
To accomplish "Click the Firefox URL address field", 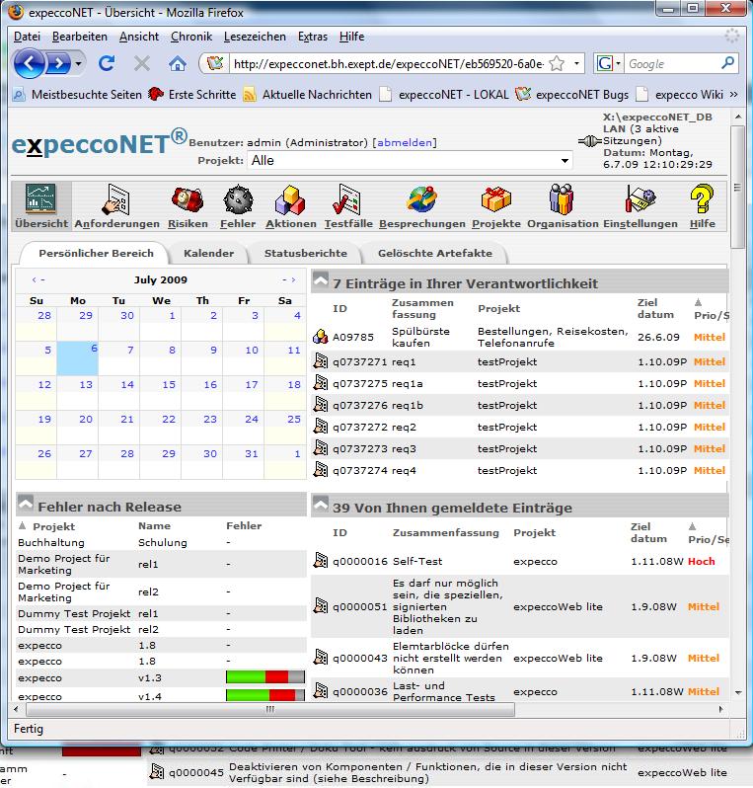I will click(x=385, y=64).
